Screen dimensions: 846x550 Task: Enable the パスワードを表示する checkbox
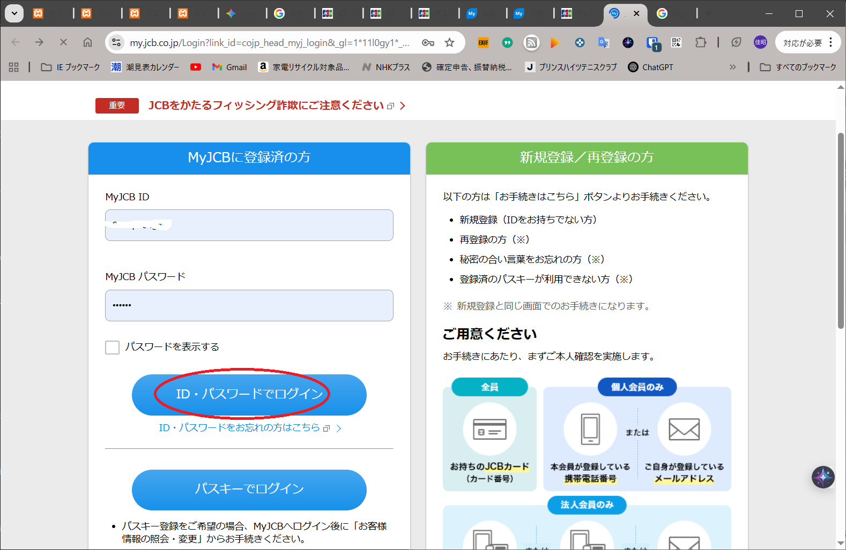113,348
